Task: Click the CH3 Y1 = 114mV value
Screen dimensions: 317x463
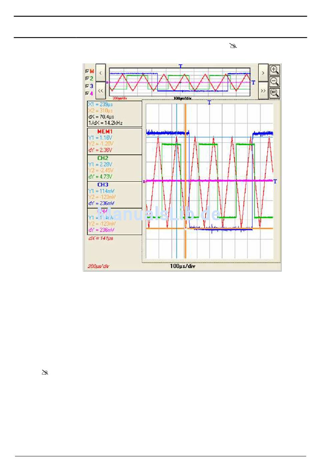Action: (x=101, y=191)
